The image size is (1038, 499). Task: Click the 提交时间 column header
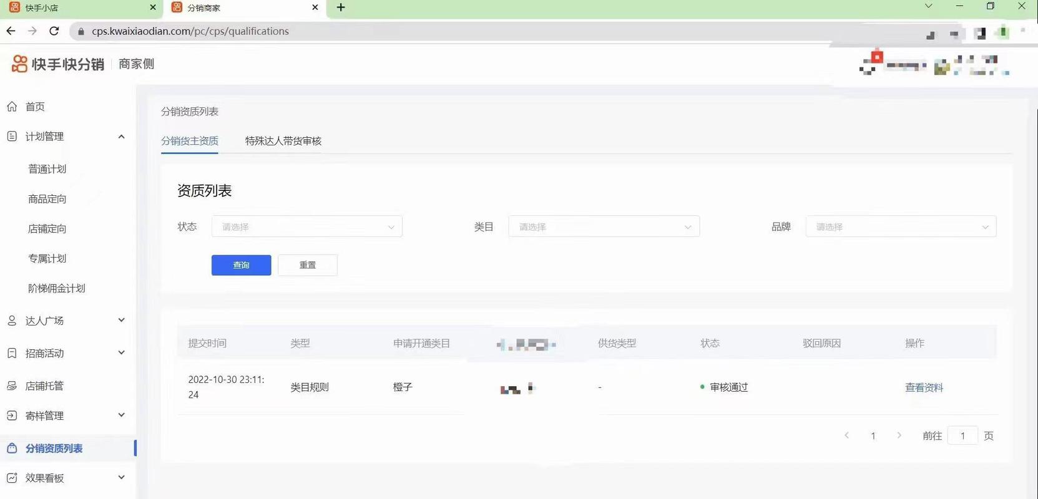207,343
